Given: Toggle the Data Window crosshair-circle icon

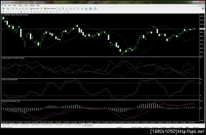Looking at the screenshot, I should point(16,9).
